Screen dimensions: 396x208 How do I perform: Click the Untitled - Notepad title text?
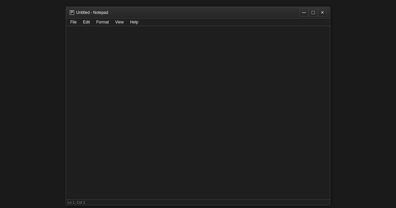coord(92,13)
